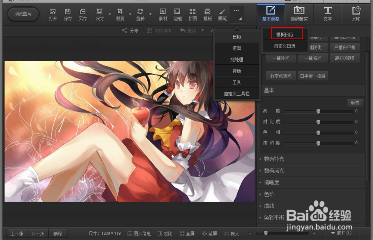Select 批处理 in the dropdown menu
373x240 pixels.
click(x=237, y=59)
